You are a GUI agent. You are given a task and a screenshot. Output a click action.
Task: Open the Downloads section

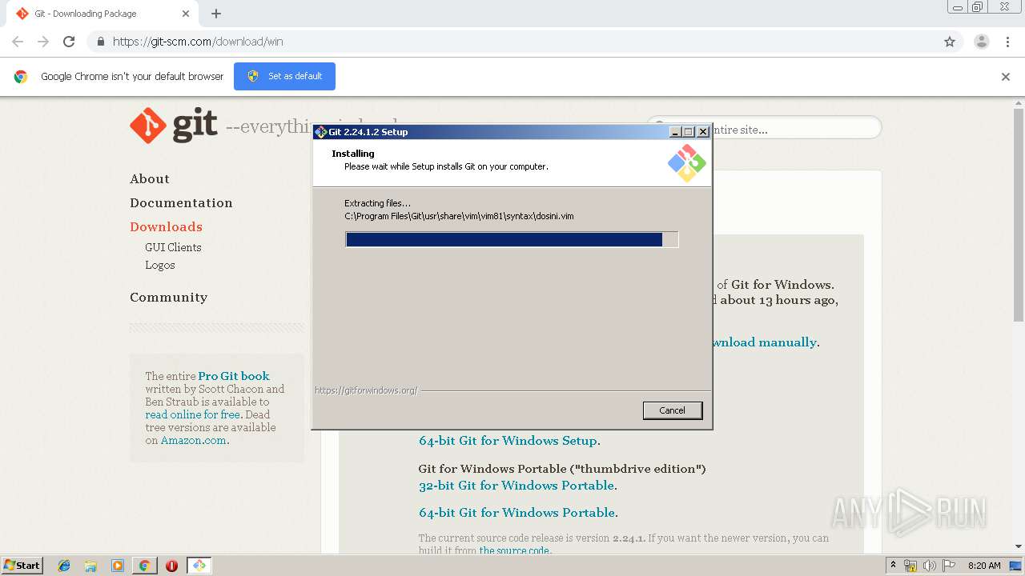coord(166,227)
